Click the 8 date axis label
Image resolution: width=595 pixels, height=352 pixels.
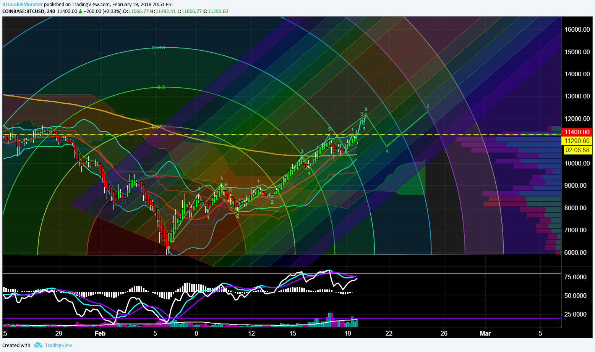click(x=196, y=333)
